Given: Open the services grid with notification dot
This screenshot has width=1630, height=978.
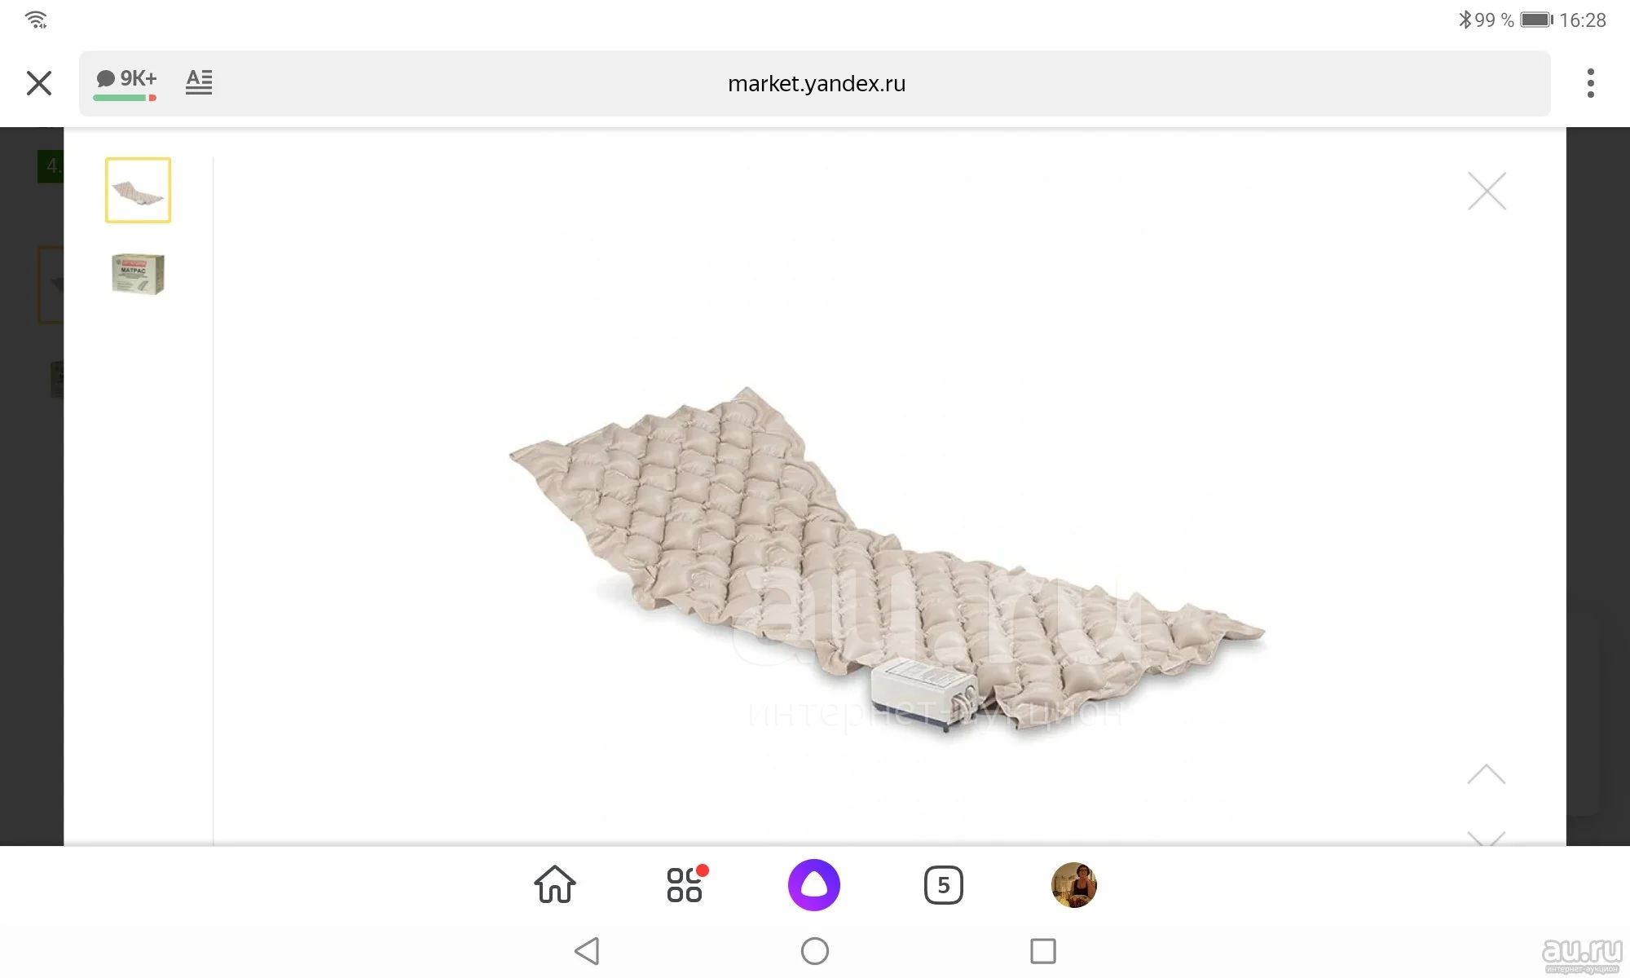Looking at the screenshot, I should tap(686, 884).
